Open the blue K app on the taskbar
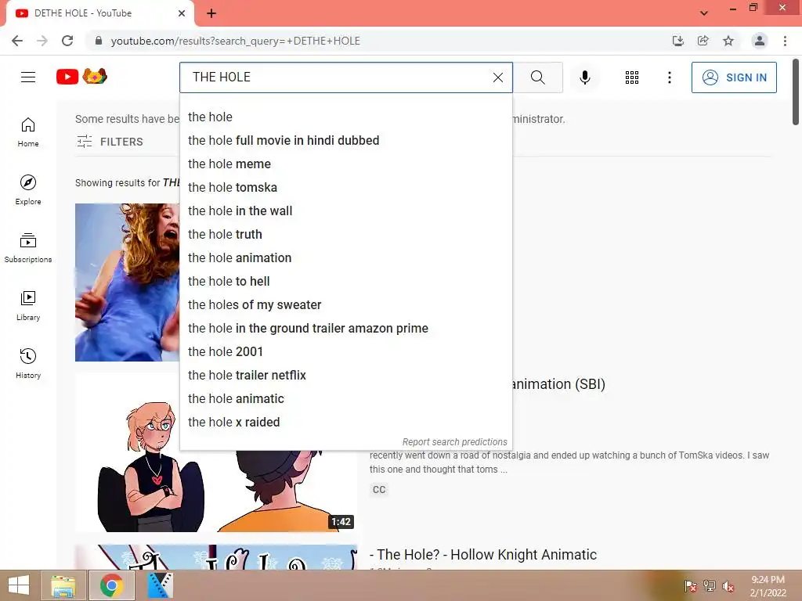The width and height of the screenshot is (802, 601). click(x=160, y=585)
